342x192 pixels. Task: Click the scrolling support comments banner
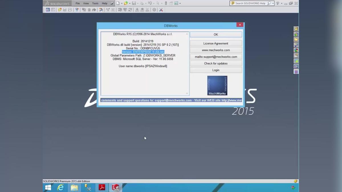171,100
